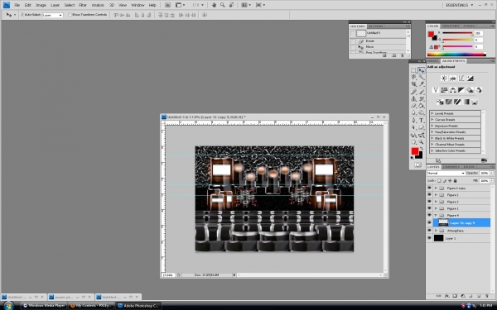Hide the Figure 4 group

coord(429,215)
